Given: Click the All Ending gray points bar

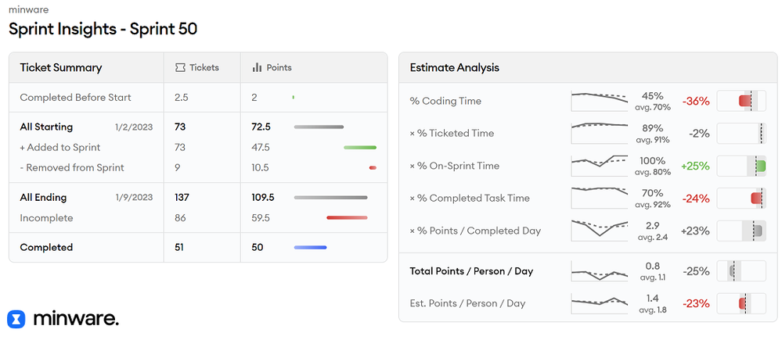Looking at the screenshot, I should click(330, 198).
